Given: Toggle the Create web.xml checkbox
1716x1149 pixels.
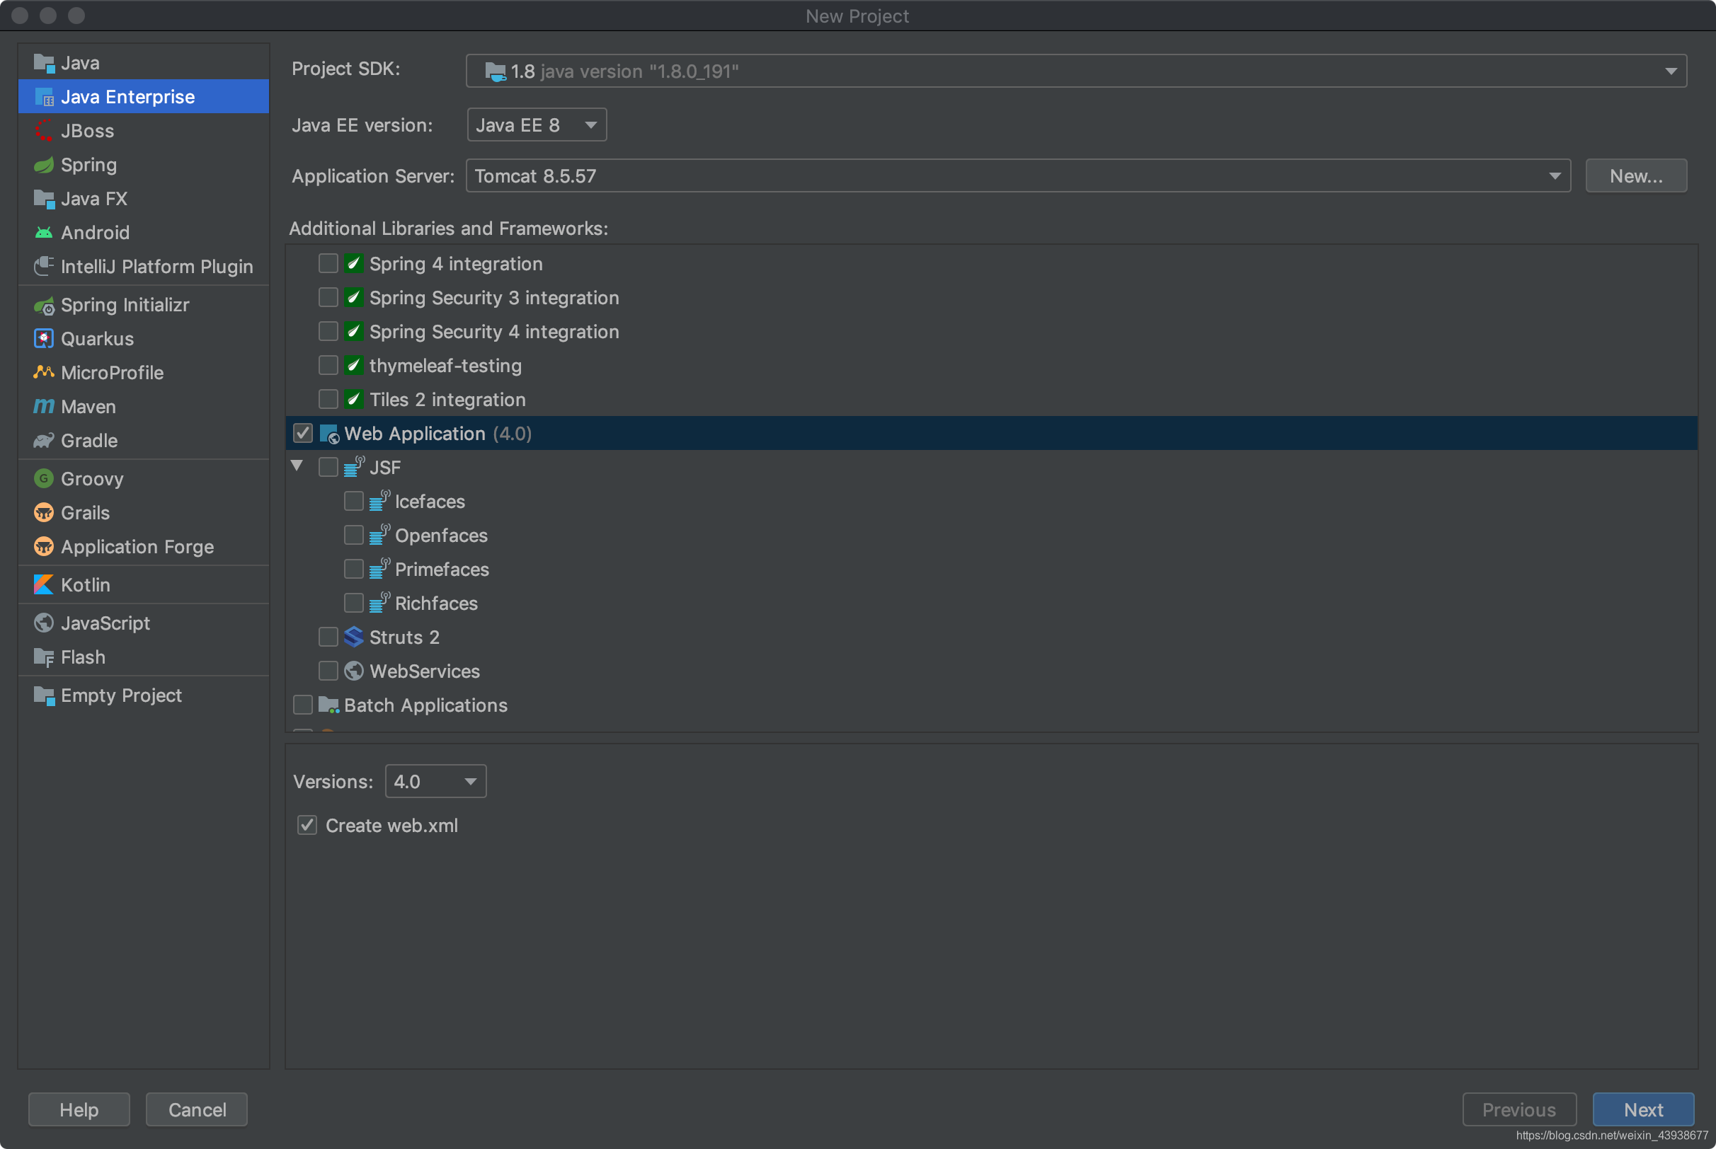Looking at the screenshot, I should point(307,826).
